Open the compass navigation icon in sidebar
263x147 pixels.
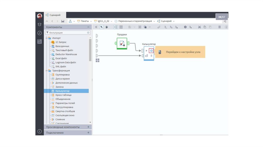coord(39,33)
